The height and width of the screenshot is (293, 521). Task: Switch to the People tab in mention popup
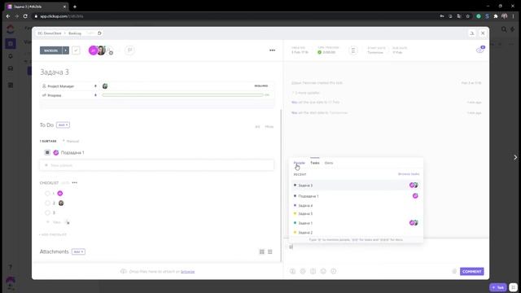(x=299, y=163)
